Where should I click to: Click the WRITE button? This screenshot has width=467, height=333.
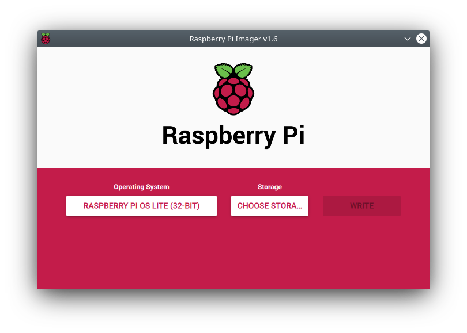click(x=361, y=206)
